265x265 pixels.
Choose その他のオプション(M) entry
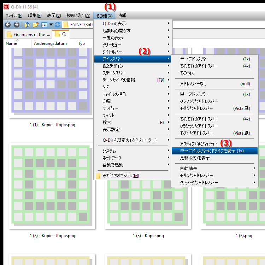132,176
